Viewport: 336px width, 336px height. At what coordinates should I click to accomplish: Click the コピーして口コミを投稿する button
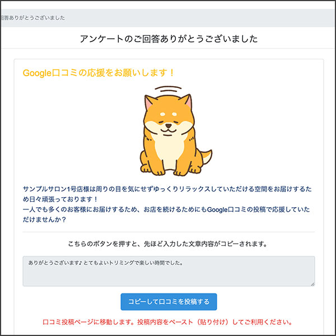[169, 302]
